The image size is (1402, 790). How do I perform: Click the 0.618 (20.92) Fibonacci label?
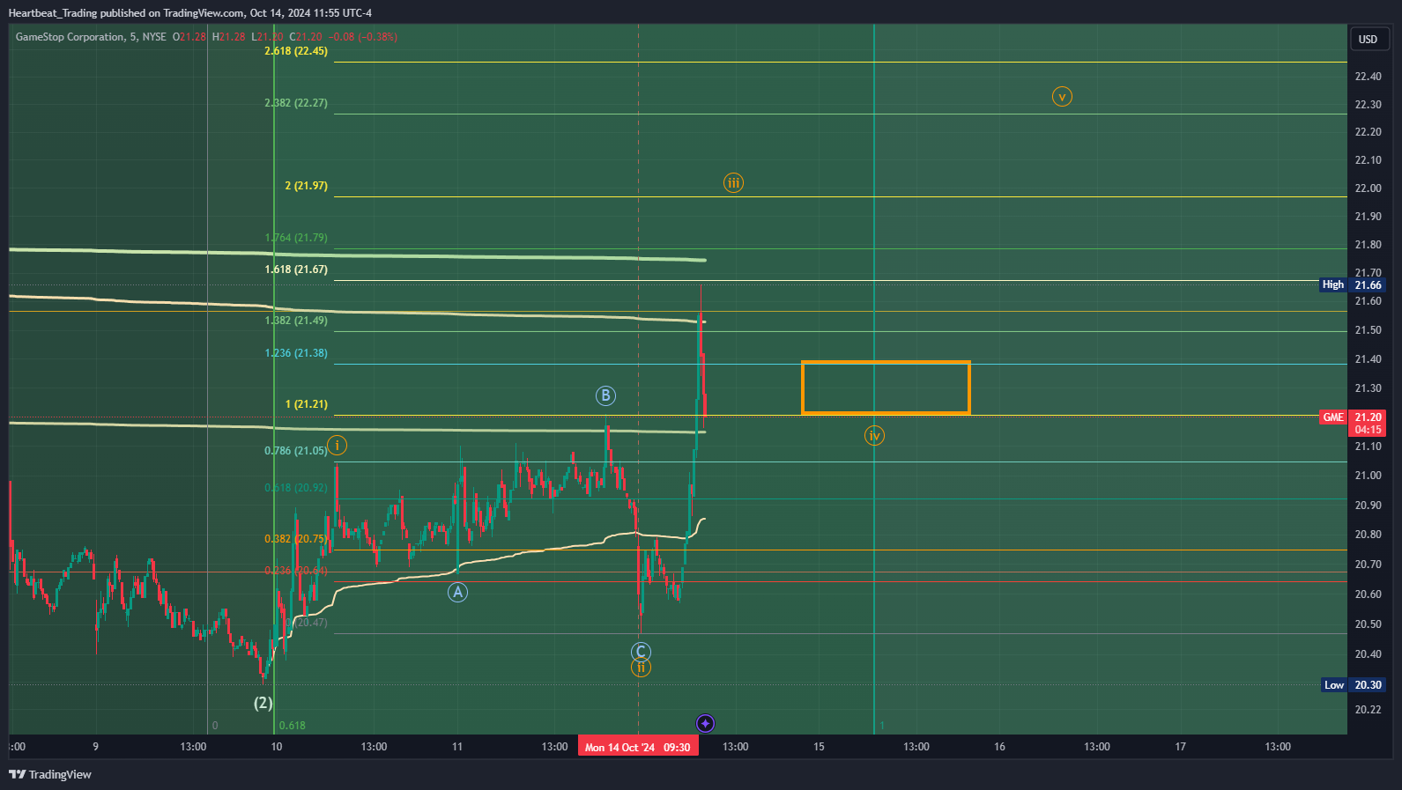[x=296, y=488]
